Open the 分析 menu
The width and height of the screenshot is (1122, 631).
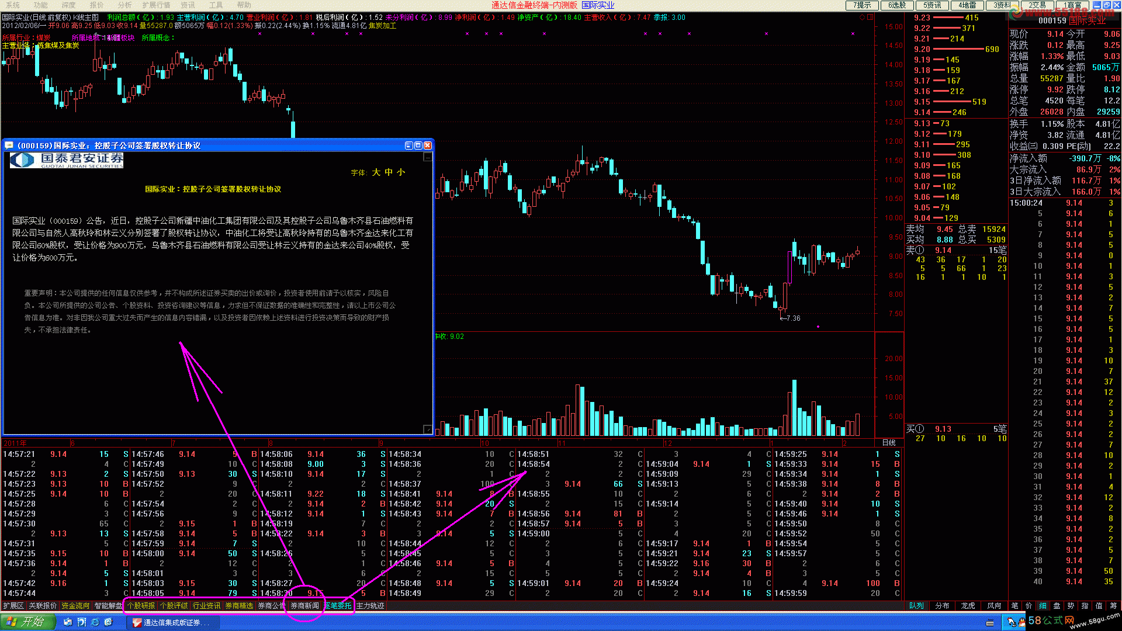[125, 5]
